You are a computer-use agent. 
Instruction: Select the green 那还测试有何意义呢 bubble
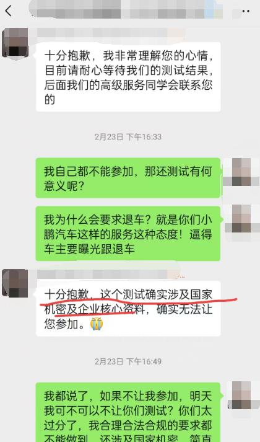[128, 178]
